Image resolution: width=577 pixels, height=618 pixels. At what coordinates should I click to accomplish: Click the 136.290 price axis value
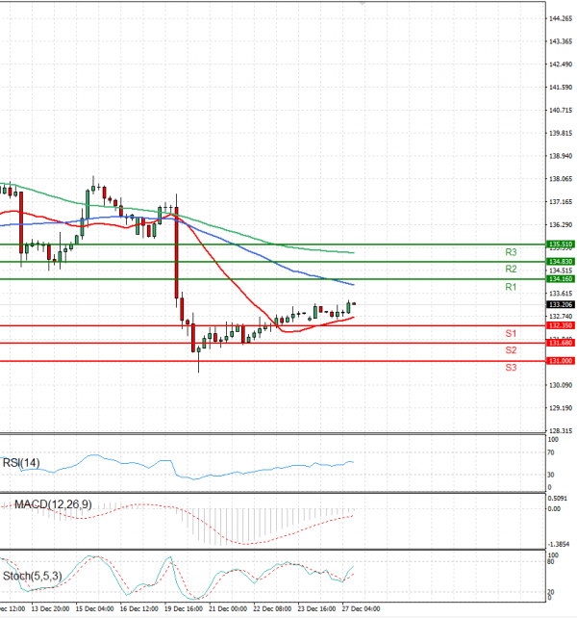tap(561, 224)
